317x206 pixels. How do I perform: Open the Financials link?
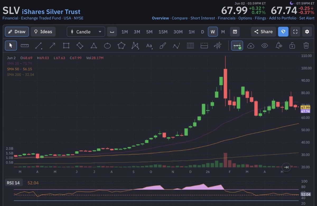coord(227,18)
